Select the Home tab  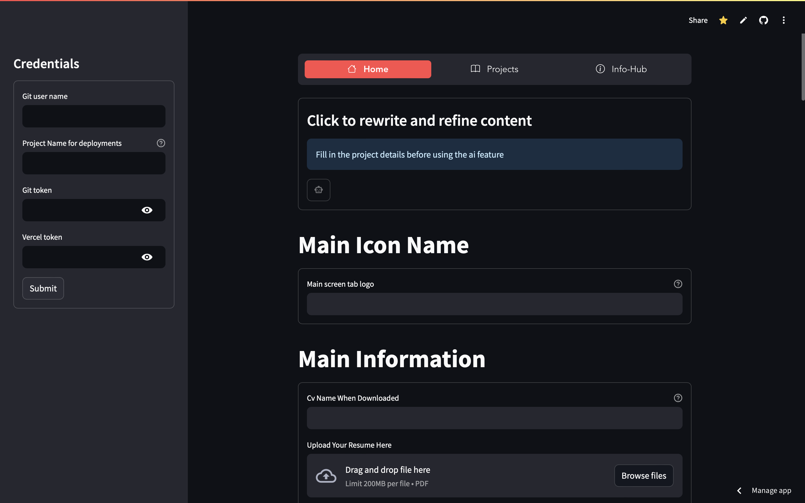coord(368,69)
